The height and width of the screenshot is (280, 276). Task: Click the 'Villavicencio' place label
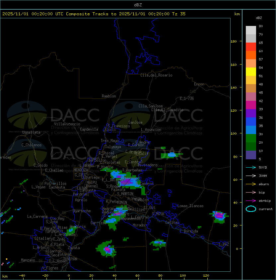click(x=67, y=124)
